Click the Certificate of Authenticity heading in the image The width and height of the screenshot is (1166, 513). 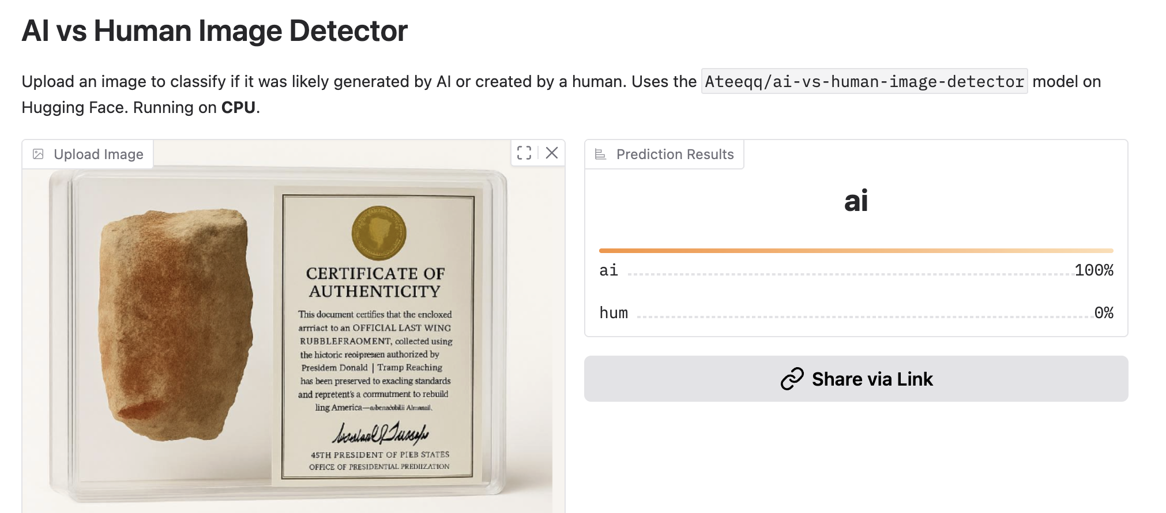point(375,282)
